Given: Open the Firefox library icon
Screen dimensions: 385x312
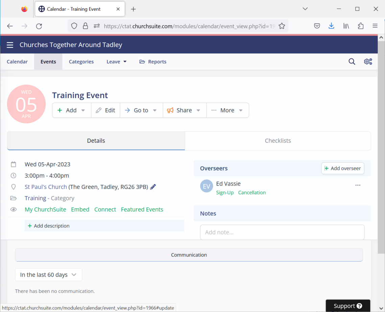Looking at the screenshot, I should click(346, 26).
